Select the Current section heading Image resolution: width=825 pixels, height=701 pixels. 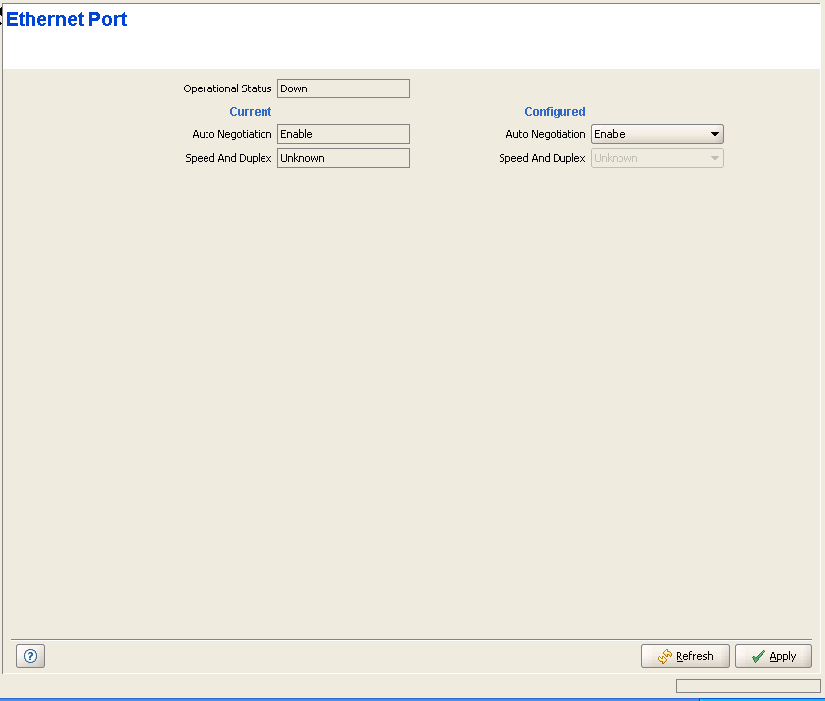pos(250,112)
